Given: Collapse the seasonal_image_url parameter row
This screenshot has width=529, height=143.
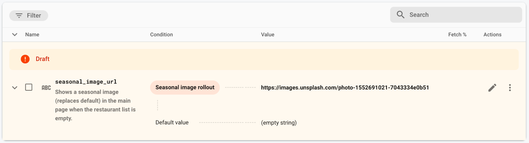Looking at the screenshot, I should [15, 88].
